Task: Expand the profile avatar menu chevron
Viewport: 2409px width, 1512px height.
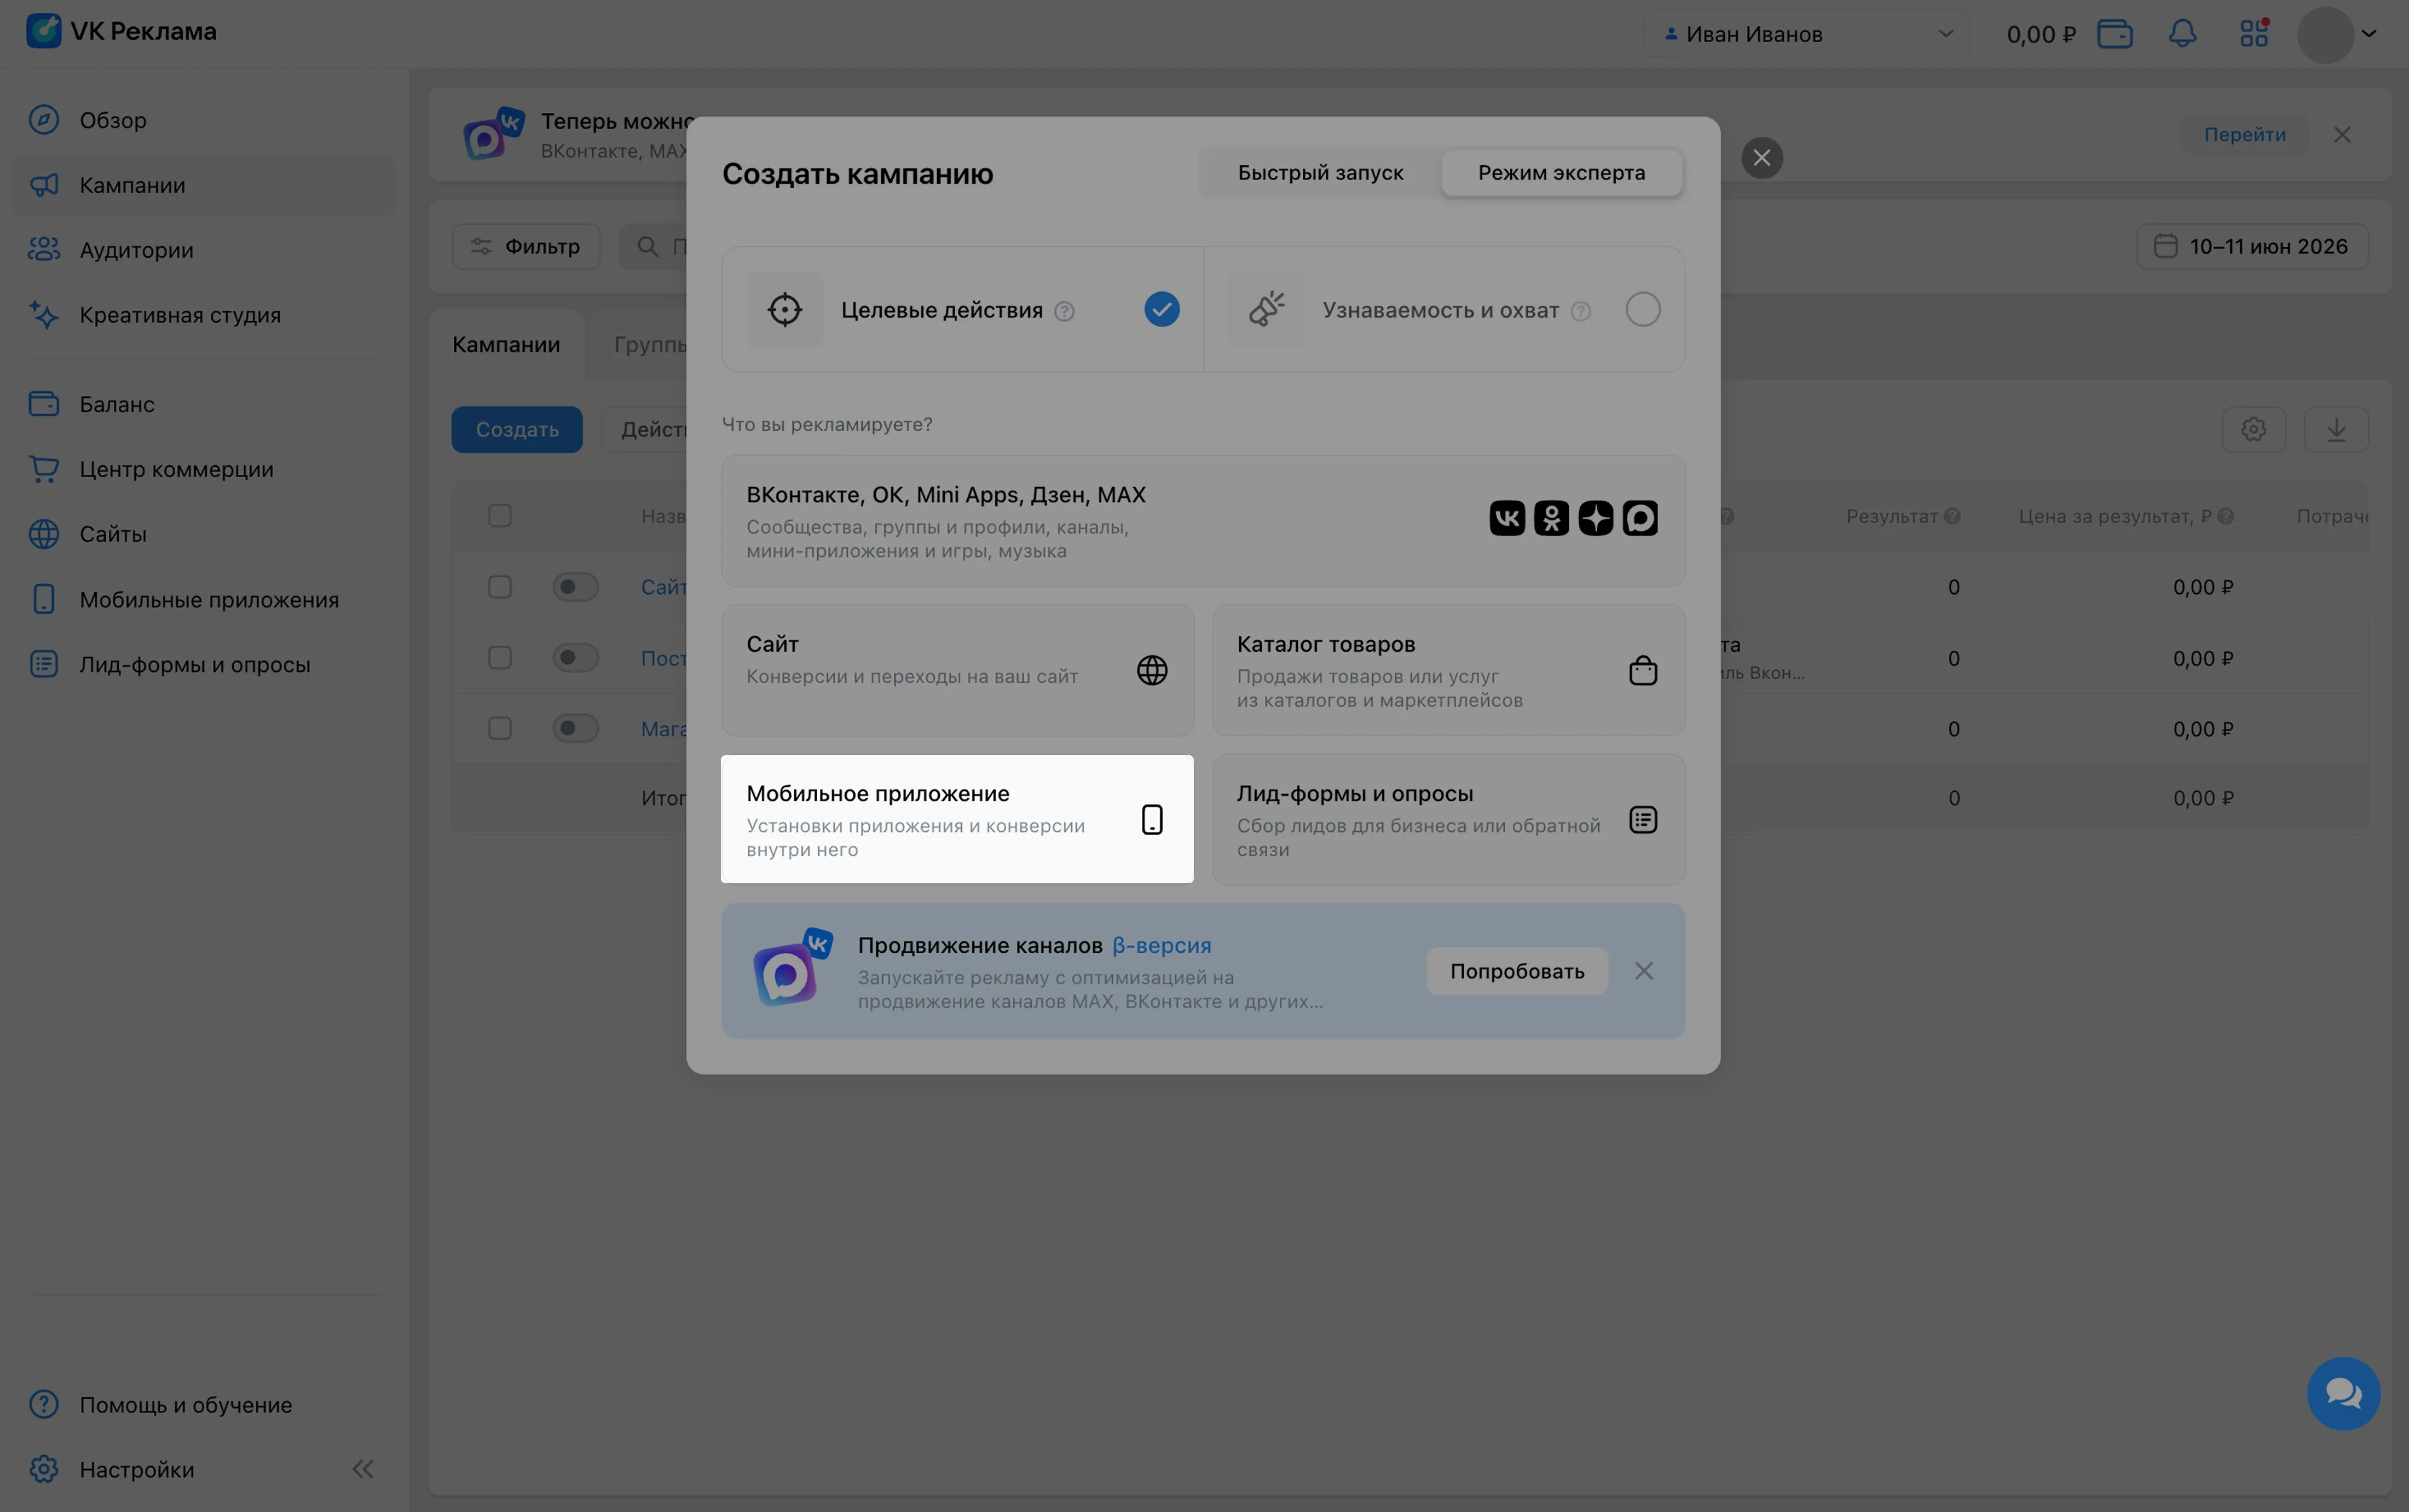Action: click(2368, 34)
